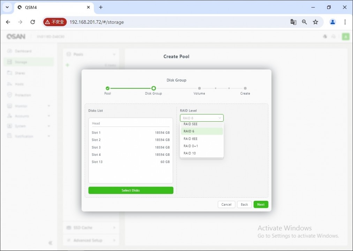
Task: Select RAID 6 from the dropdown list
Action: 202,131
